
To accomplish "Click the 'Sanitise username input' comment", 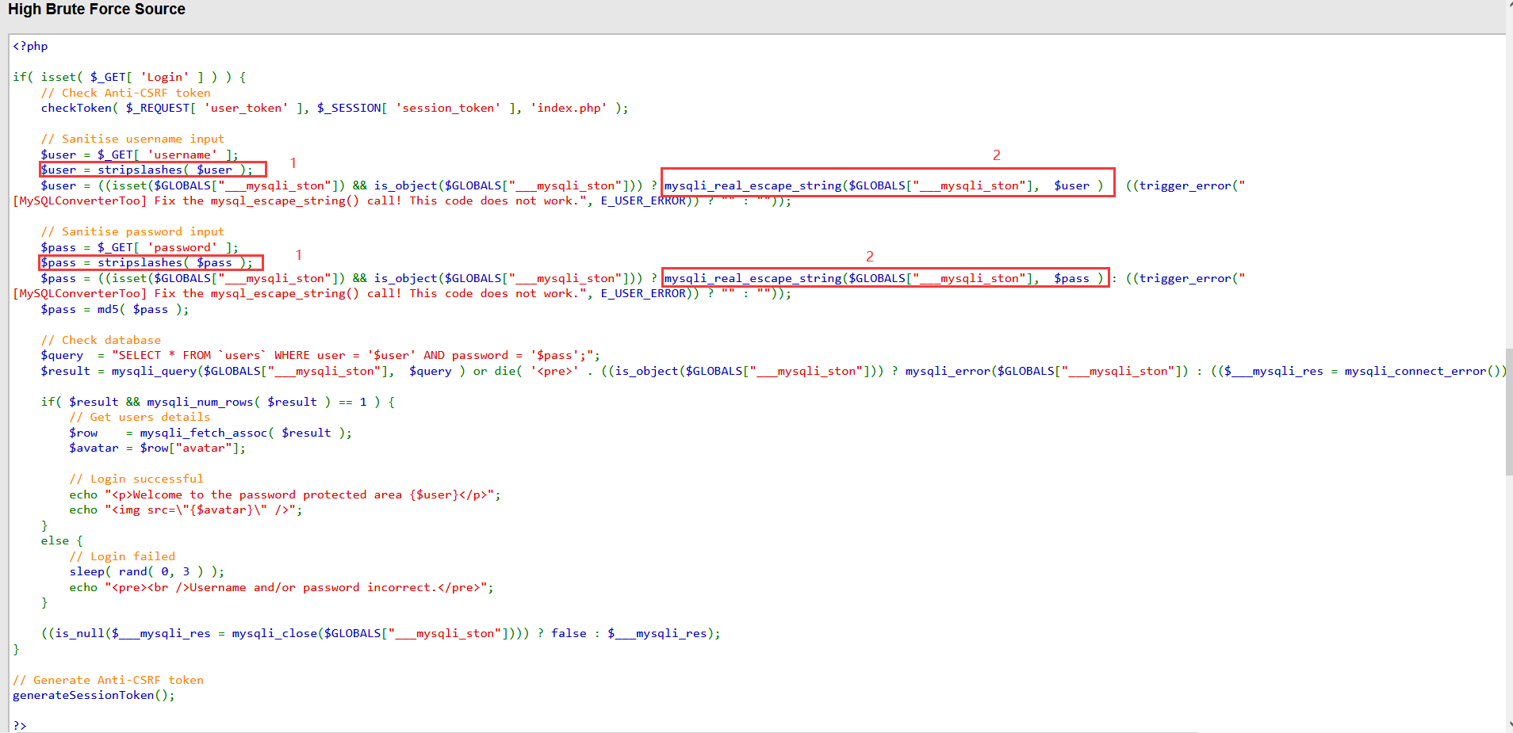I will click(132, 139).
